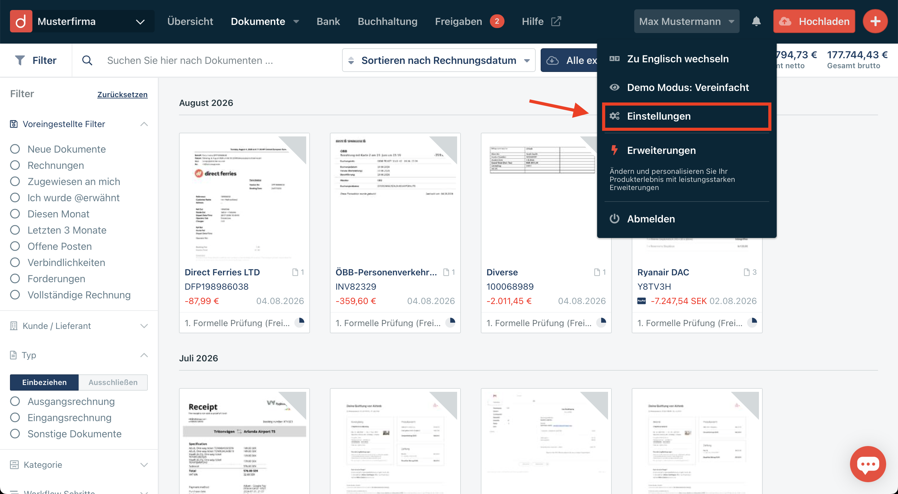This screenshot has height=494, width=898.
Task: Go to the Übersicht page
Action: [190, 21]
